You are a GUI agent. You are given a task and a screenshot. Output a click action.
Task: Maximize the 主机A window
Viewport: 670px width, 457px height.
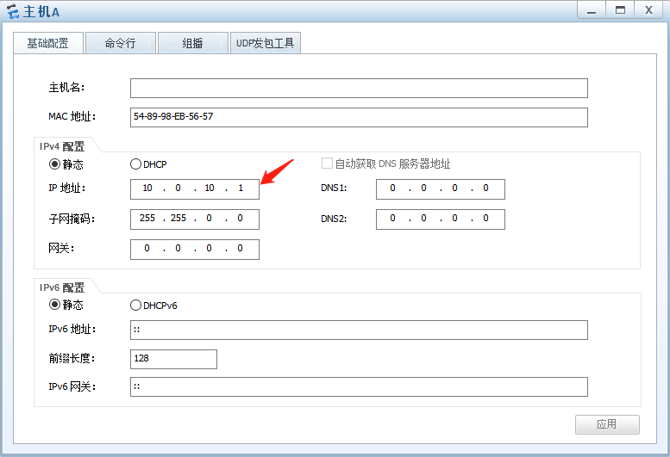[x=620, y=10]
